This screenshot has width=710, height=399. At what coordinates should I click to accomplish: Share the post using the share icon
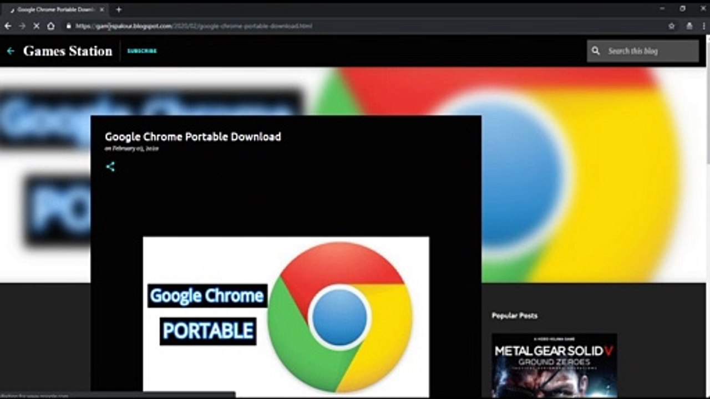pyautogui.click(x=110, y=166)
